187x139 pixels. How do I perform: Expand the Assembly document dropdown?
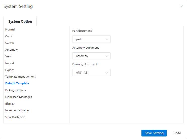tap(91, 56)
